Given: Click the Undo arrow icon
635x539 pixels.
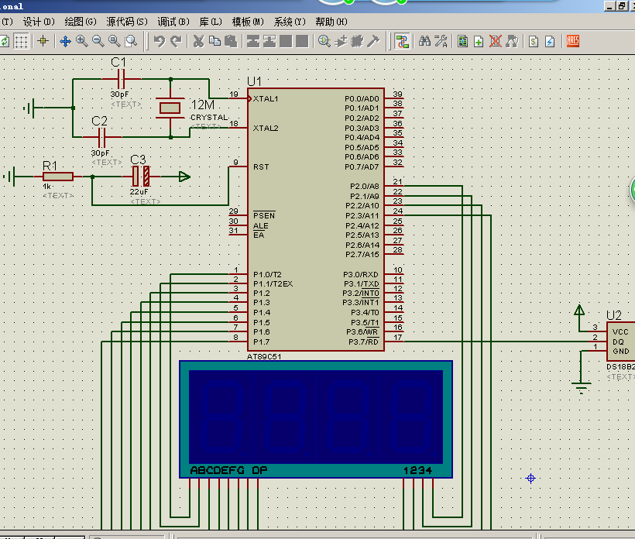Looking at the screenshot, I should (x=160, y=41).
